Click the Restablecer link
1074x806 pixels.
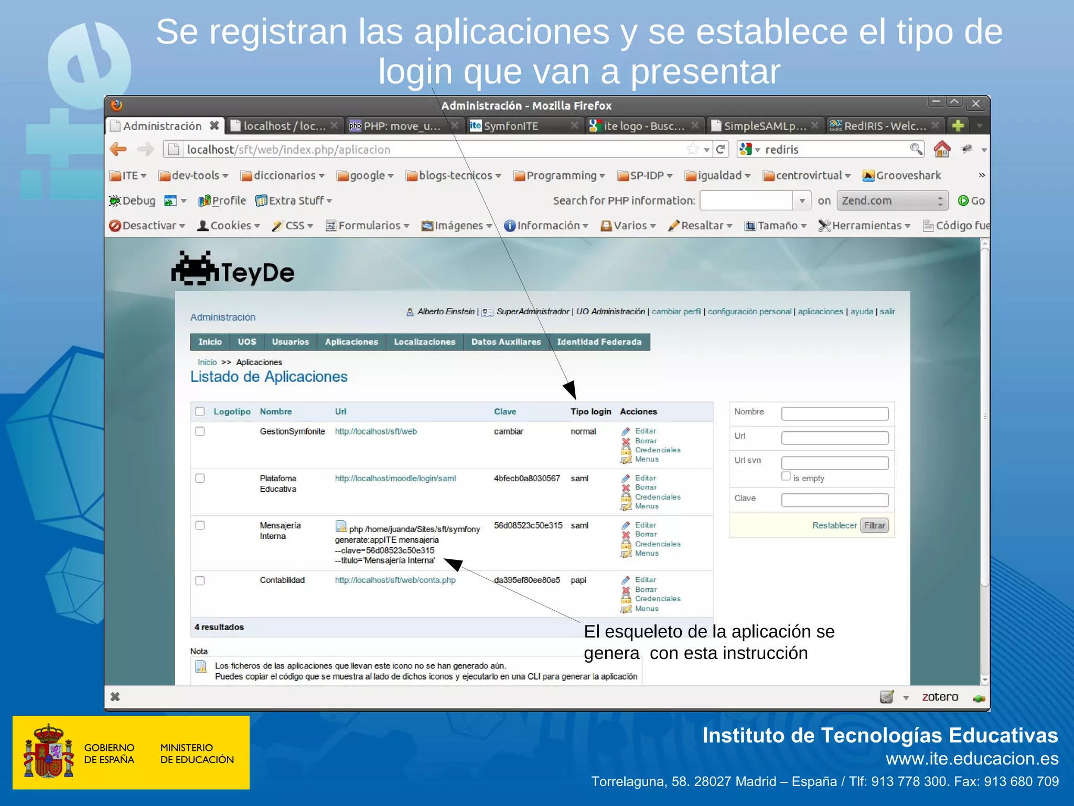[834, 525]
